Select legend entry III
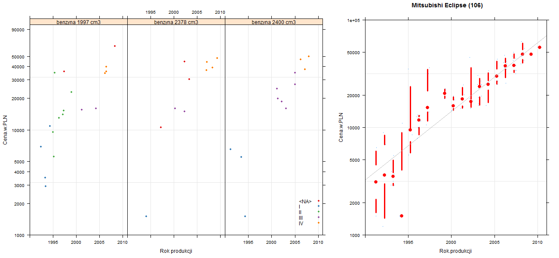The height and width of the screenshot is (258, 559). tap(301, 218)
